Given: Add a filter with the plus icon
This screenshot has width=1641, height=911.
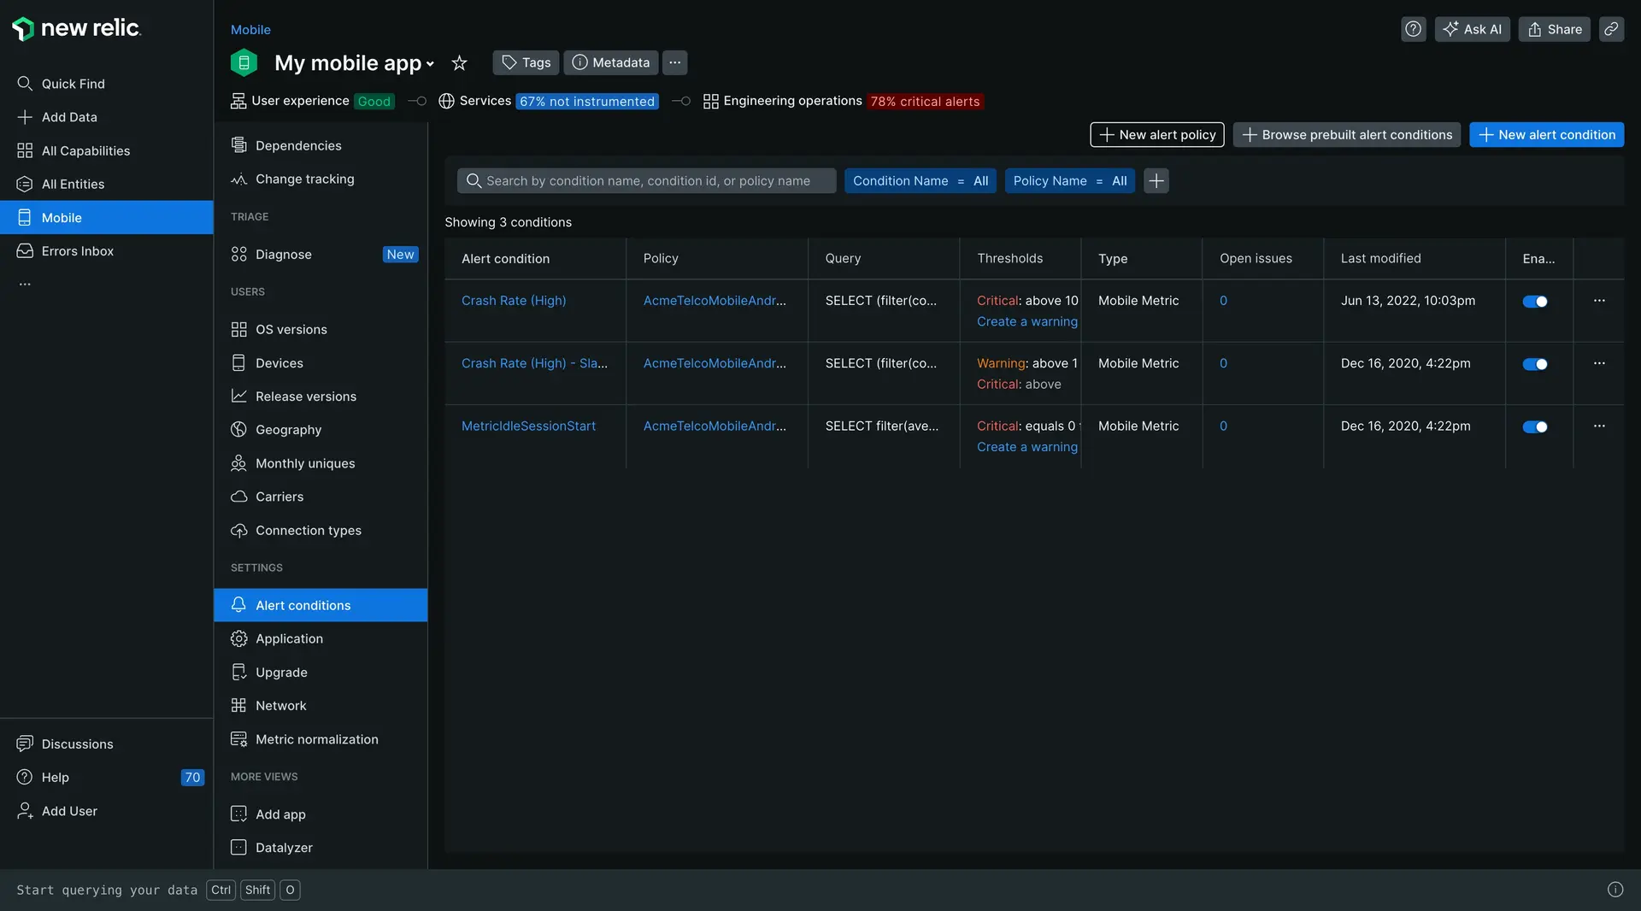Looking at the screenshot, I should [1156, 181].
